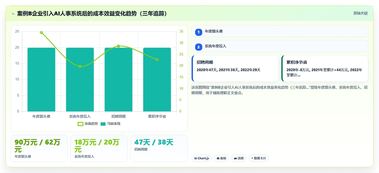
Task: Click the number 1 badge for 年度猎头费
Action: [198, 32]
